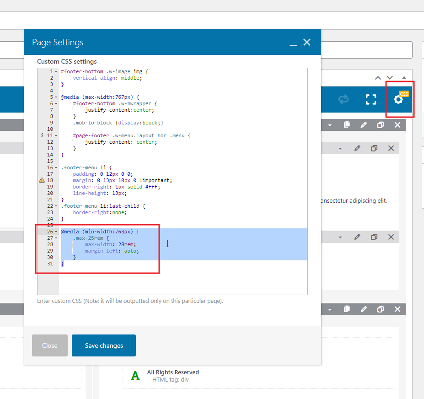Fold the .max-25rem rule at line 27

tap(56, 238)
